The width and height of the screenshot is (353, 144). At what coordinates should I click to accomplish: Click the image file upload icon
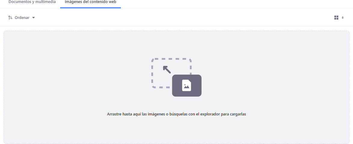(x=187, y=85)
